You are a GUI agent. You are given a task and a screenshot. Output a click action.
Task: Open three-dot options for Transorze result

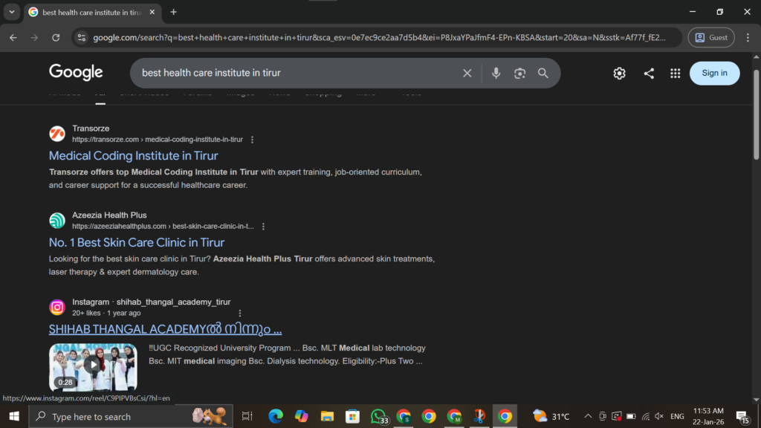coord(252,140)
